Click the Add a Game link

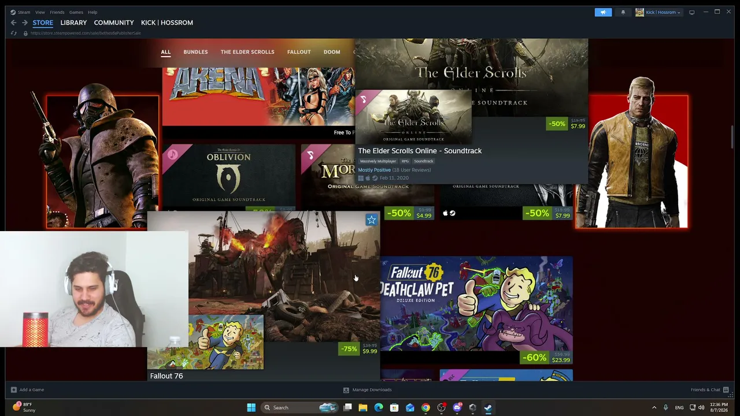(x=32, y=390)
